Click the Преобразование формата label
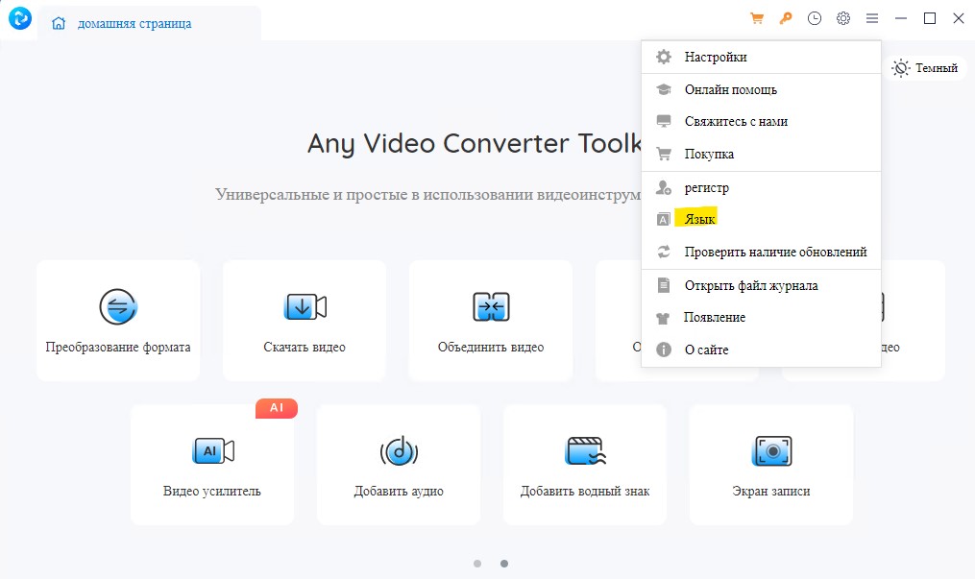The height and width of the screenshot is (579, 975). [x=118, y=348]
